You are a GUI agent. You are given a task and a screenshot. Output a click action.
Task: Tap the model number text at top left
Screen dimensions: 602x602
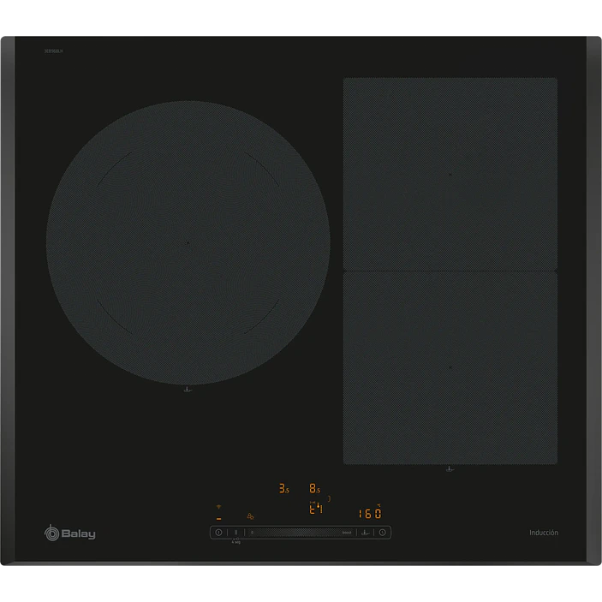pyautogui.click(x=53, y=51)
